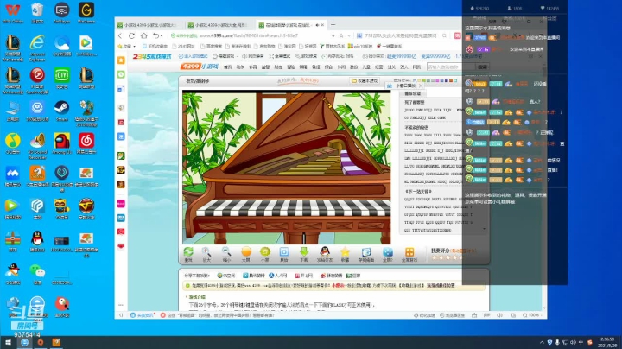Switch to the first 4399 browser tab
The width and height of the screenshot is (622, 349).
[x=149, y=25]
